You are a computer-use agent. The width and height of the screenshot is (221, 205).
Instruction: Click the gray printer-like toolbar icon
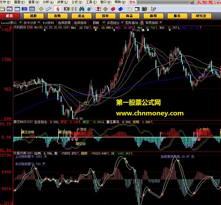pos(129,9)
